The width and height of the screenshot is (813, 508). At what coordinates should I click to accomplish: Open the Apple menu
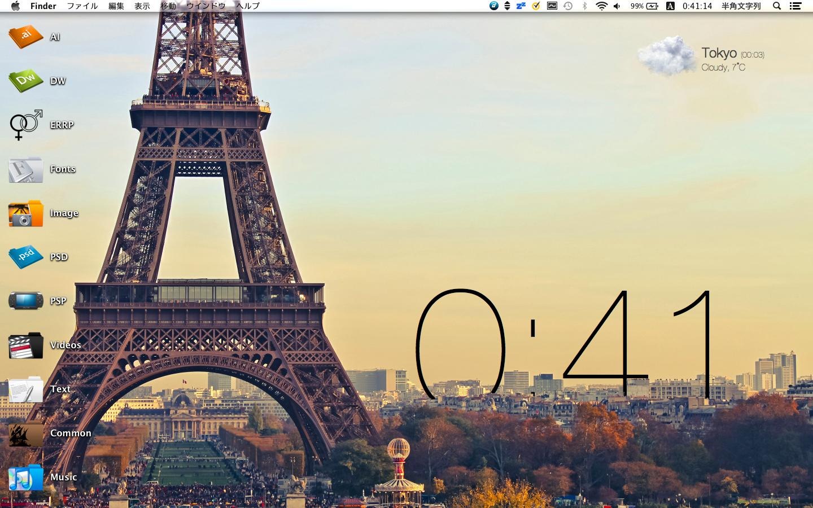[15, 6]
